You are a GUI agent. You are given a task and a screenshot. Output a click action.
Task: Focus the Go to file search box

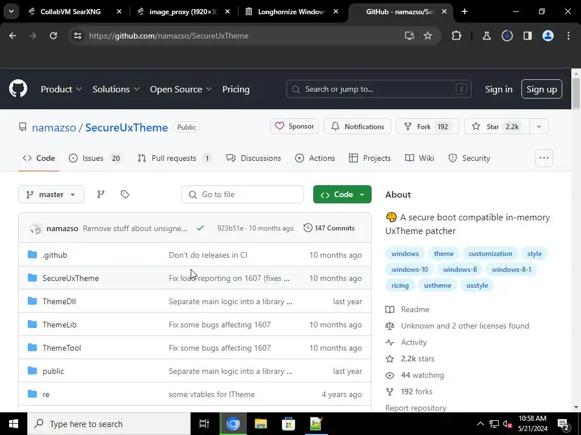[242, 194]
